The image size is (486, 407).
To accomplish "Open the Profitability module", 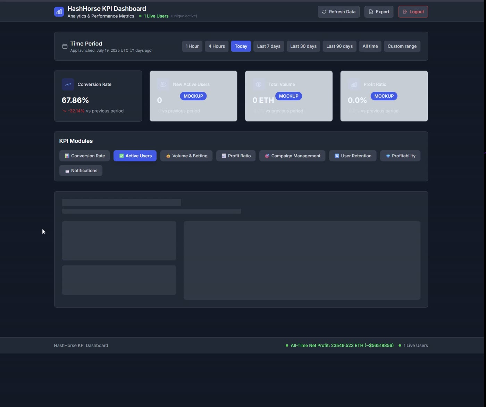I will (x=400, y=156).
